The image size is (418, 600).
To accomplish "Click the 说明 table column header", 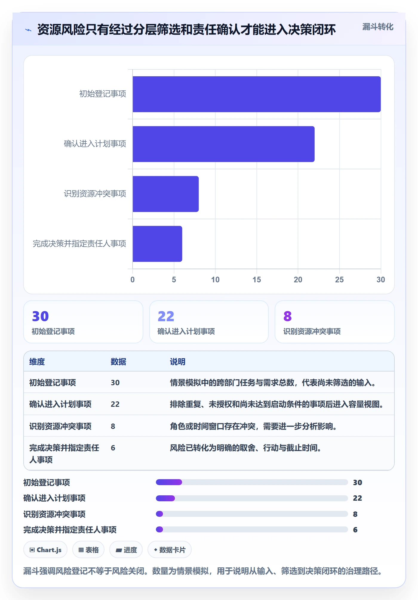I will pyautogui.click(x=178, y=362).
